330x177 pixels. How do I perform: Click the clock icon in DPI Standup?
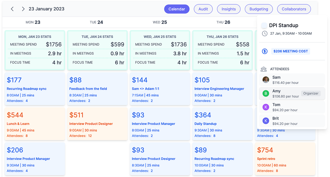[264, 33]
